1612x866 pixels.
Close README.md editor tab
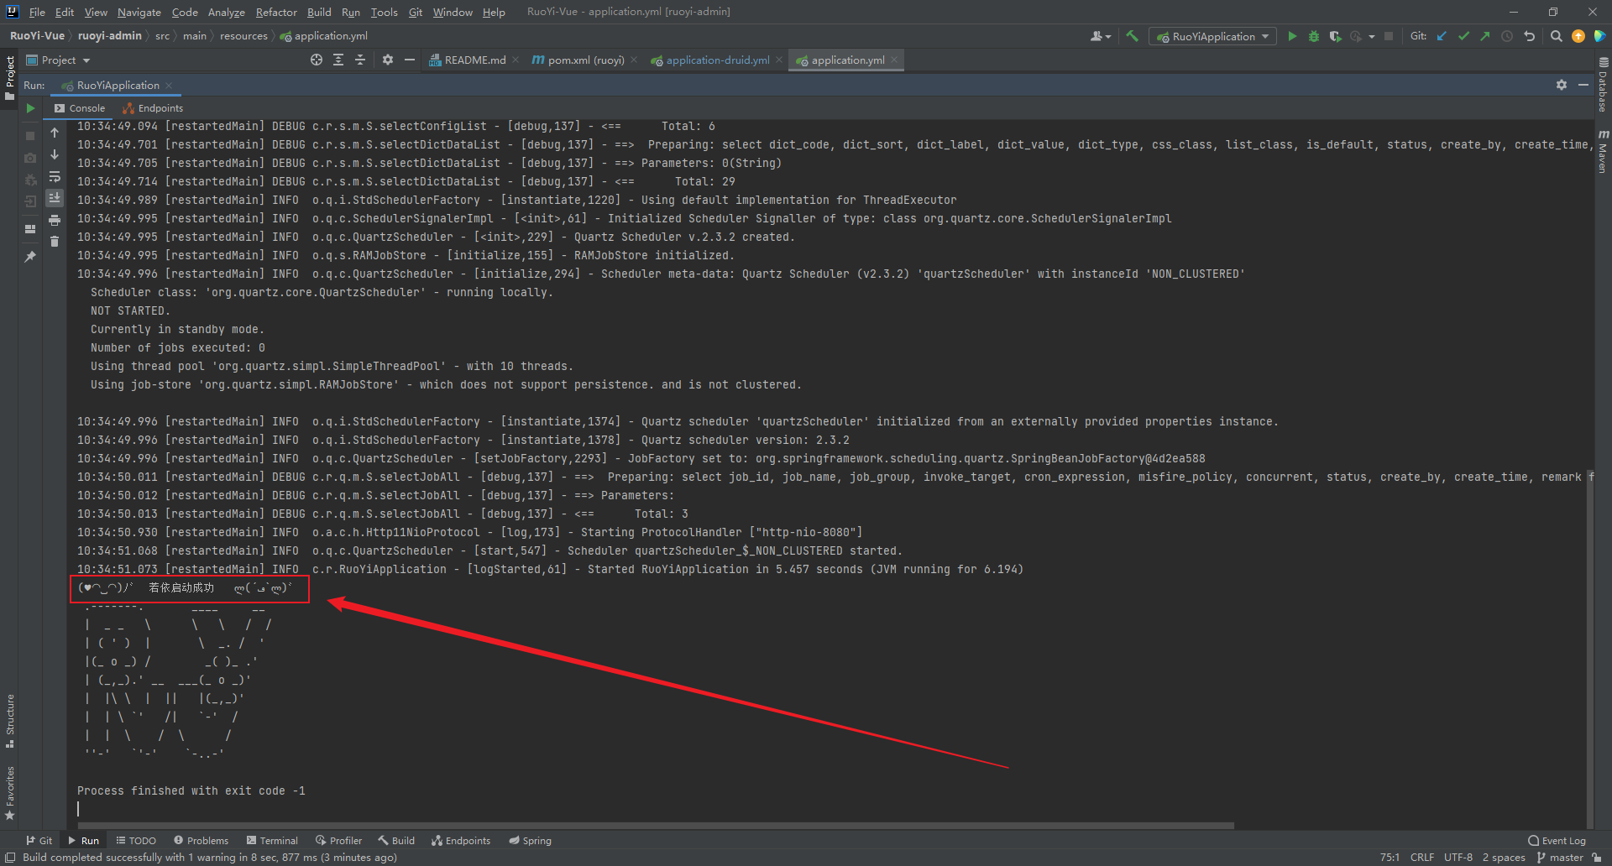pos(516,60)
